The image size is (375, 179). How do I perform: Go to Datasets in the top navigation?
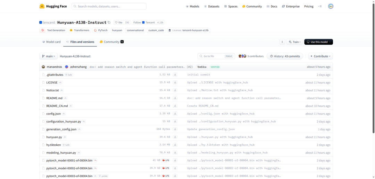tap(212, 7)
